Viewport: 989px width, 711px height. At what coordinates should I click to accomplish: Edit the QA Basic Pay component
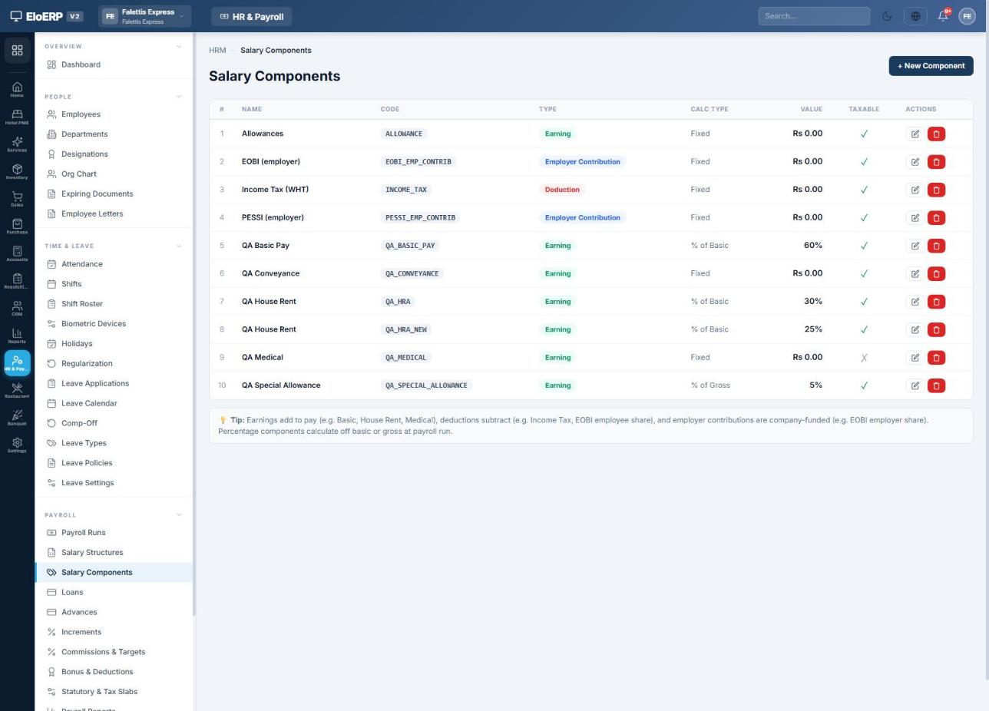click(915, 246)
